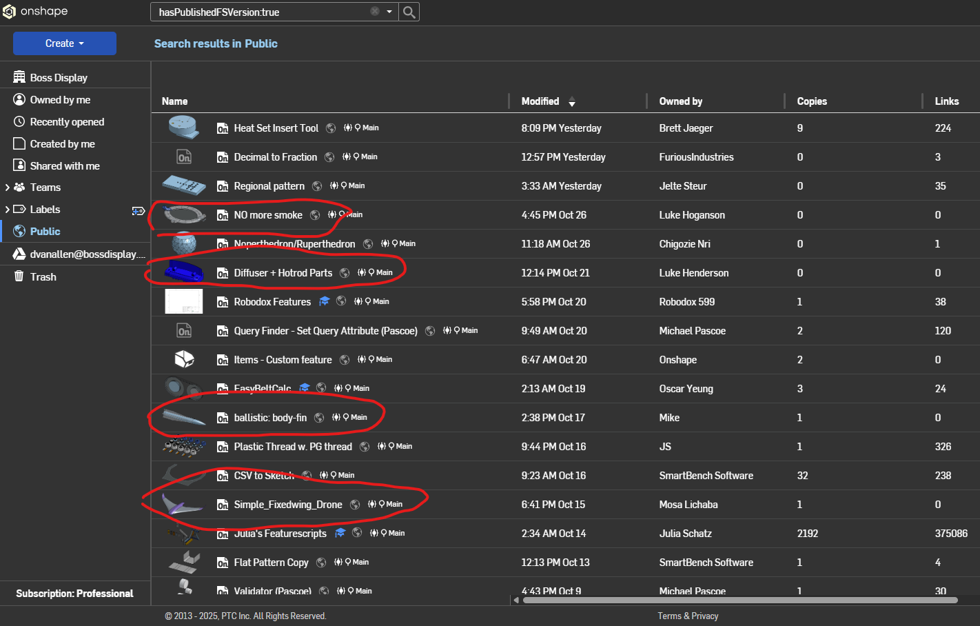This screenshot has height=626, width=980.
Task: Click owner name Oscar Yeung
Action: point(686,389)
